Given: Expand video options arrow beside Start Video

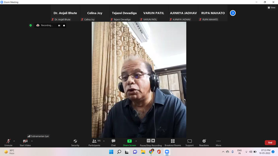Looking at the screenshot, I should tap(32, 141).
